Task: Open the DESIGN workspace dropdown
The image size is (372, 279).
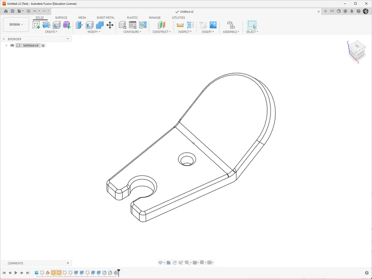Action: 16,25
